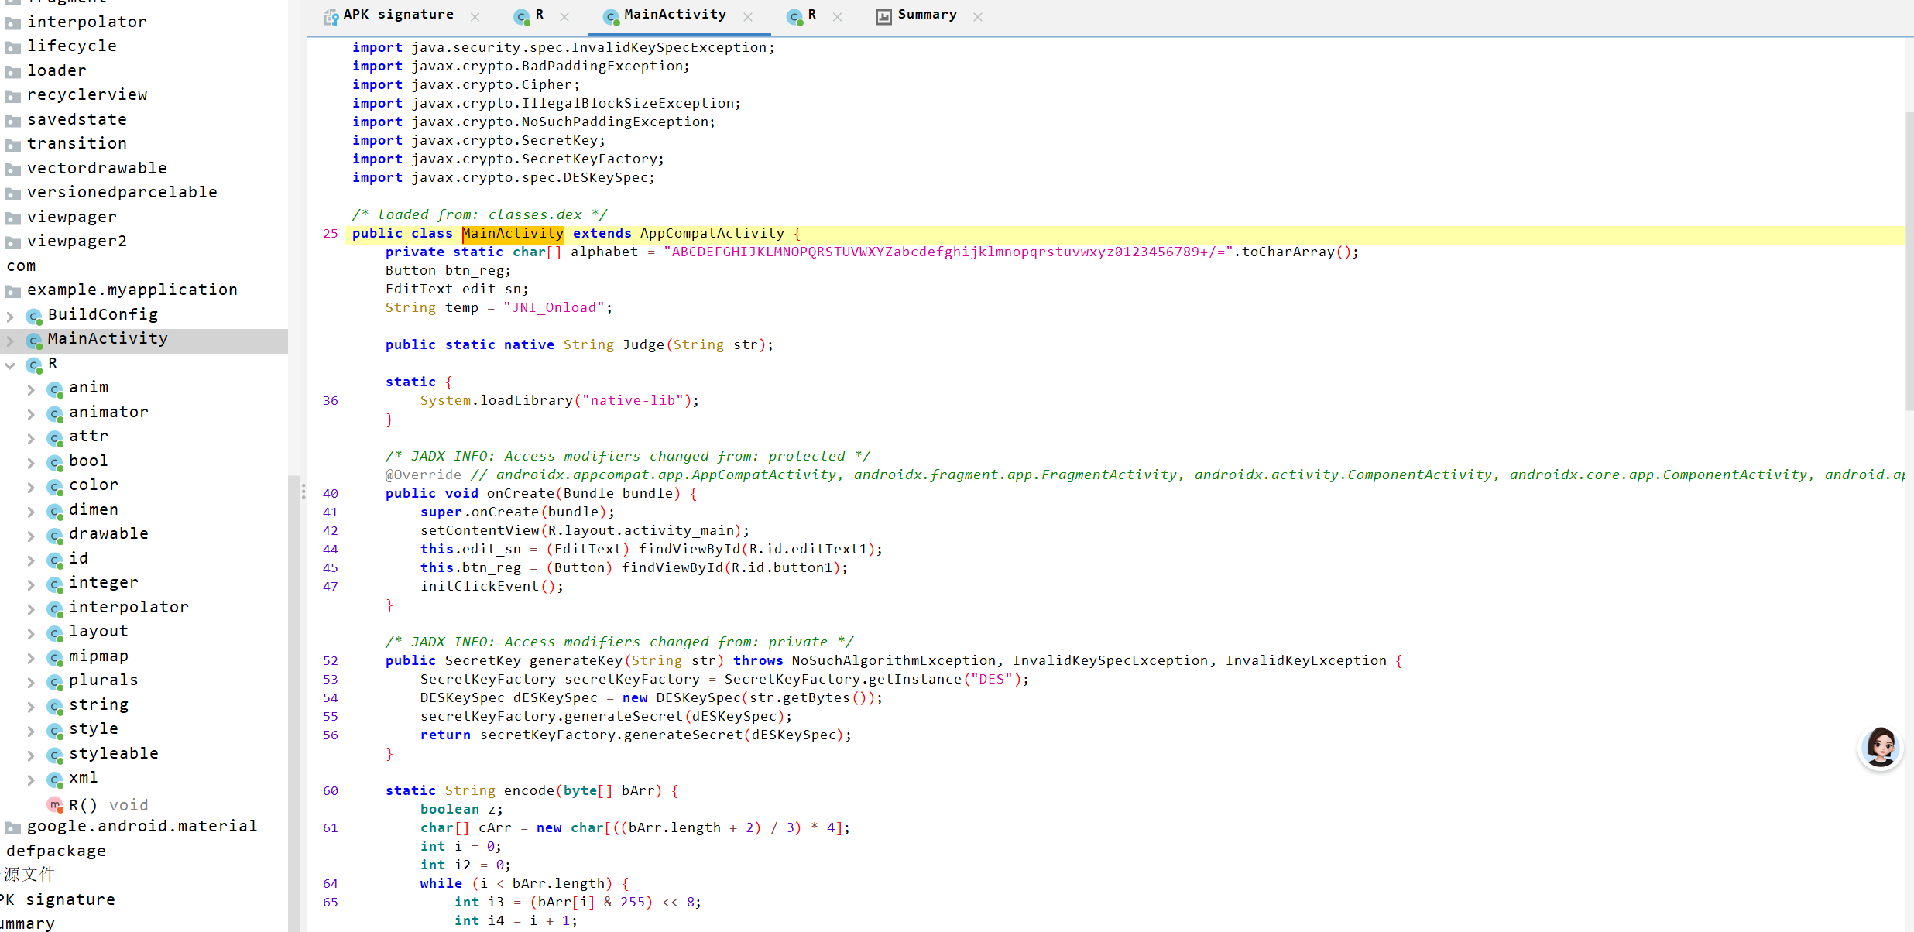The image size is (1914, 932).
Task: Collapse the R class tree node
Action: [x=10, y=365]
